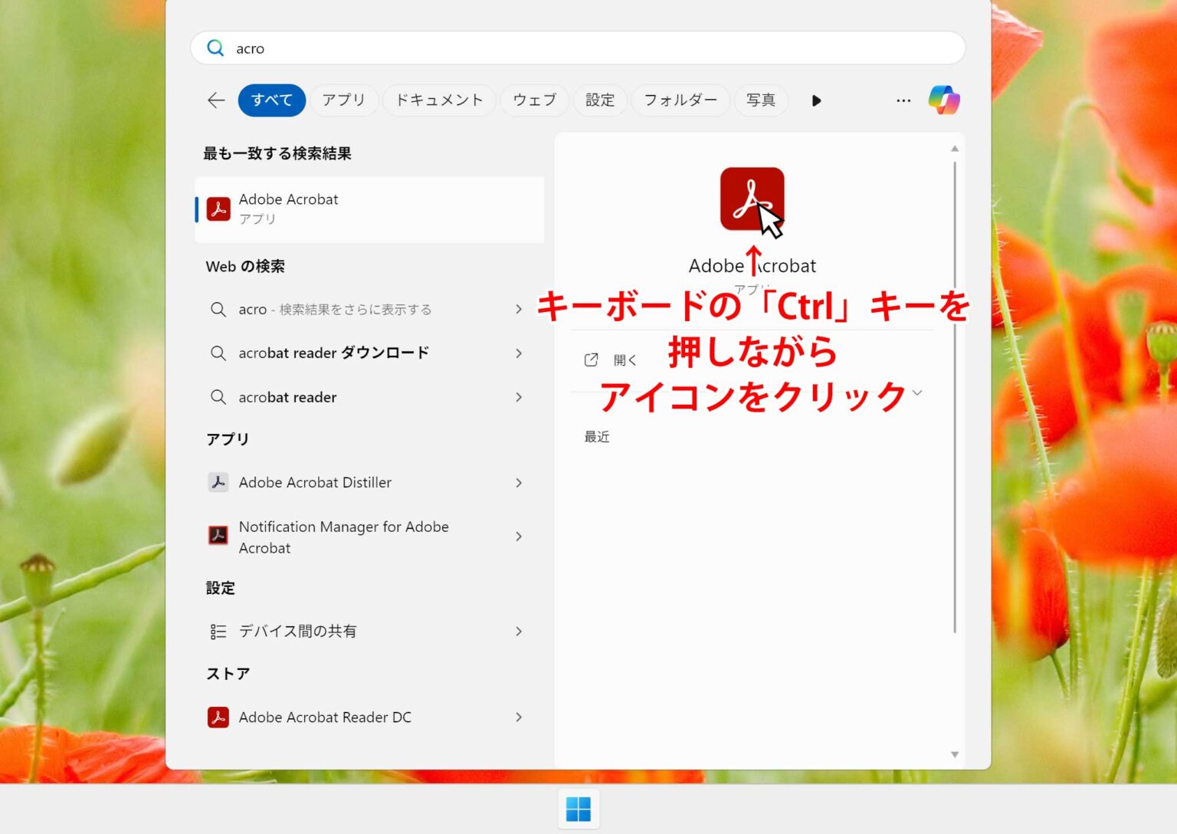Select Notification Manager for Adobe Acrobat result
The height and width of the screenshot is (834, 1177).
click(343, 537)
